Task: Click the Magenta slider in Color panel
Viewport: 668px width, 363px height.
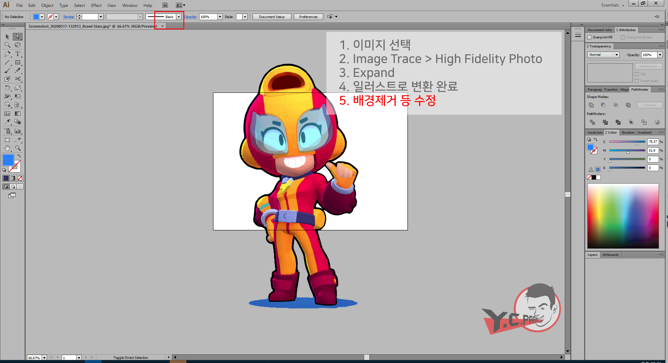Action: [x=627, y=151]
